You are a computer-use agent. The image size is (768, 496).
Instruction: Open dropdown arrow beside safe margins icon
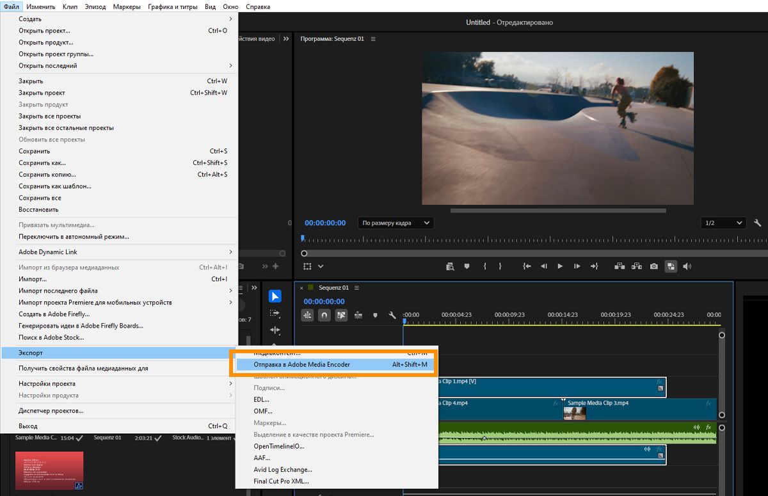[321, 266]
